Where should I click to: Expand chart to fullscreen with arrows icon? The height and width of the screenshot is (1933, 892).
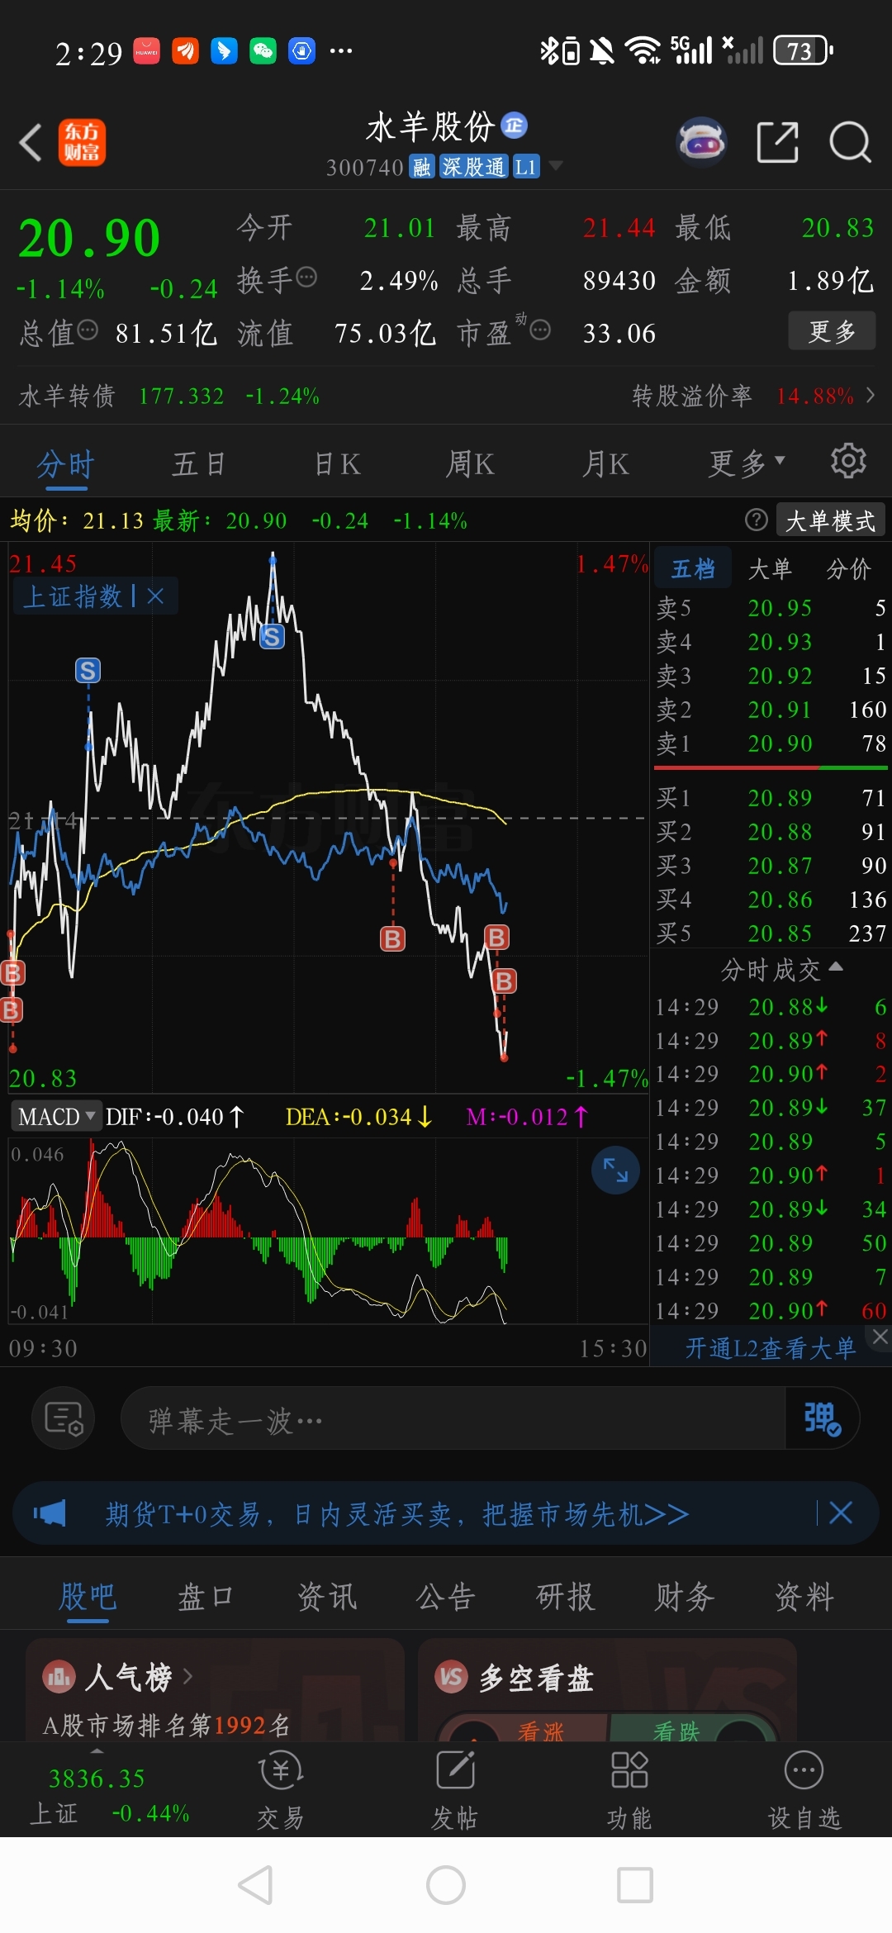pyautogui.click(x=615, y=1170)
